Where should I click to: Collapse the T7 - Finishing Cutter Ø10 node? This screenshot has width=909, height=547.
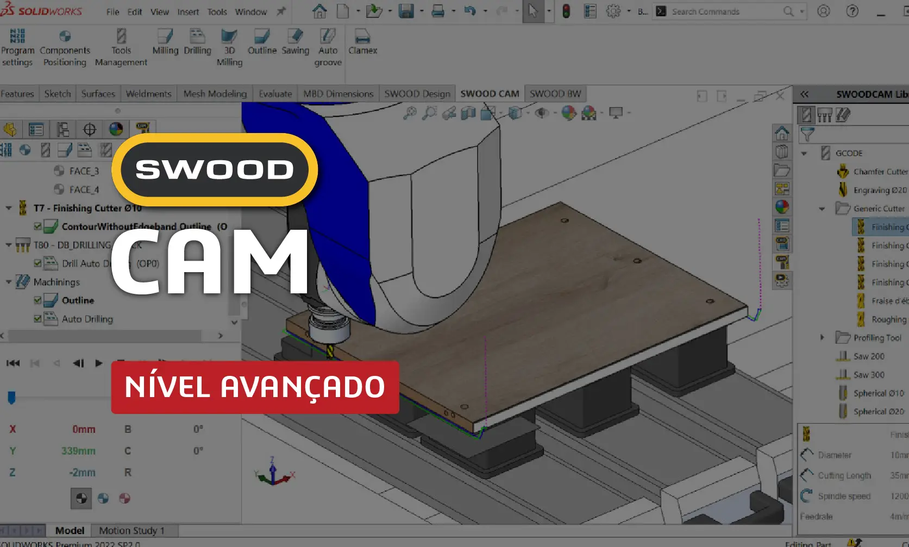click(x=9, y=208)
